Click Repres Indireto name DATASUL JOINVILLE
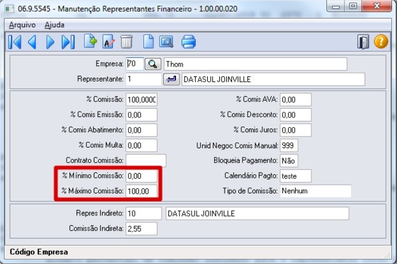This screenshot has width=397, height=264. coord(257,213)
